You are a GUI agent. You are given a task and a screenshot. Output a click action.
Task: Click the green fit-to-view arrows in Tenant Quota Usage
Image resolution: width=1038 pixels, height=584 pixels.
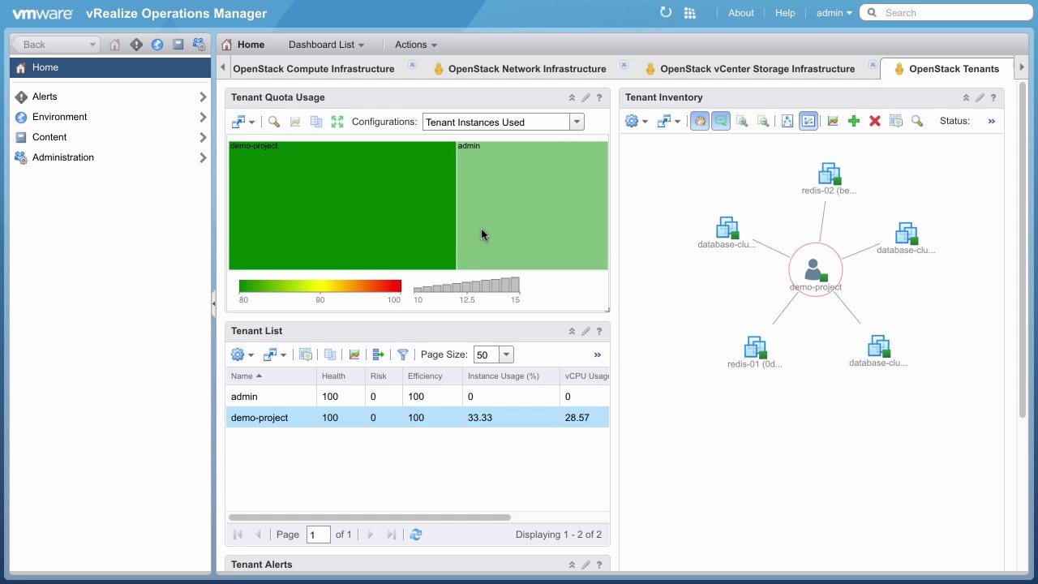coord(337,122)
